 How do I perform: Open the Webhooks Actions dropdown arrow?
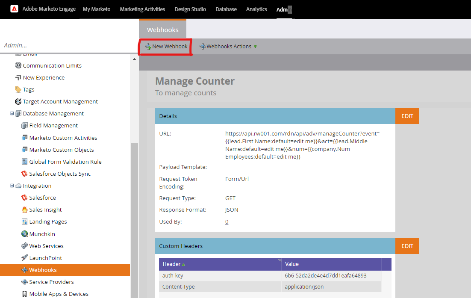[255, 47]
